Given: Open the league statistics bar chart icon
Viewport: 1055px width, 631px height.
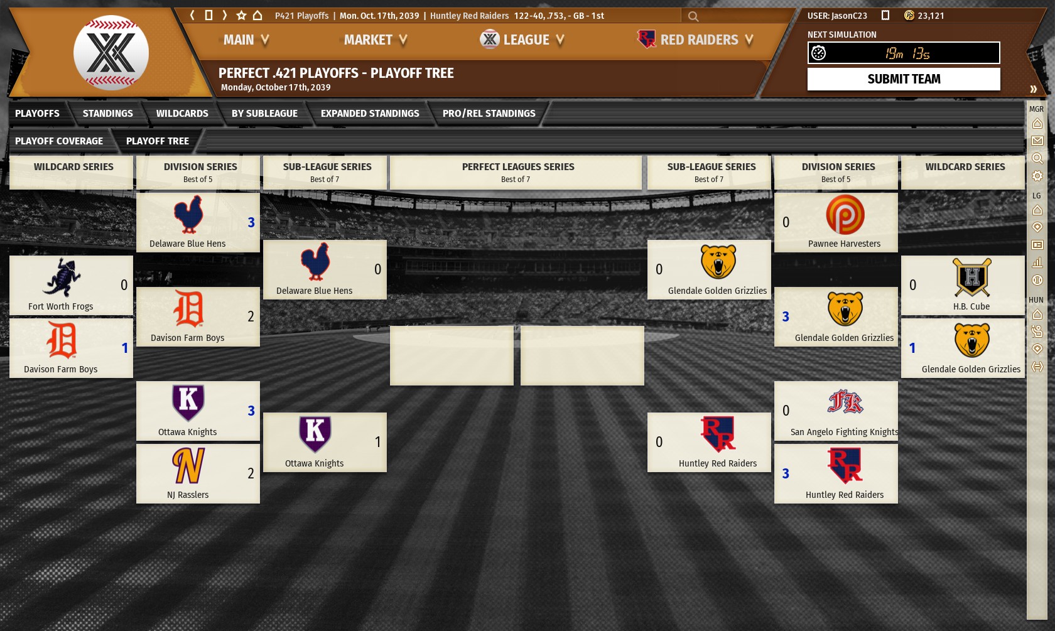Looking at the screenshot, I should (x=1037, y=262).
